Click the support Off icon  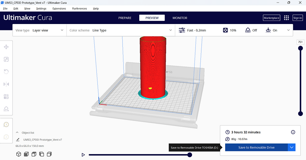tap(248, 30)
